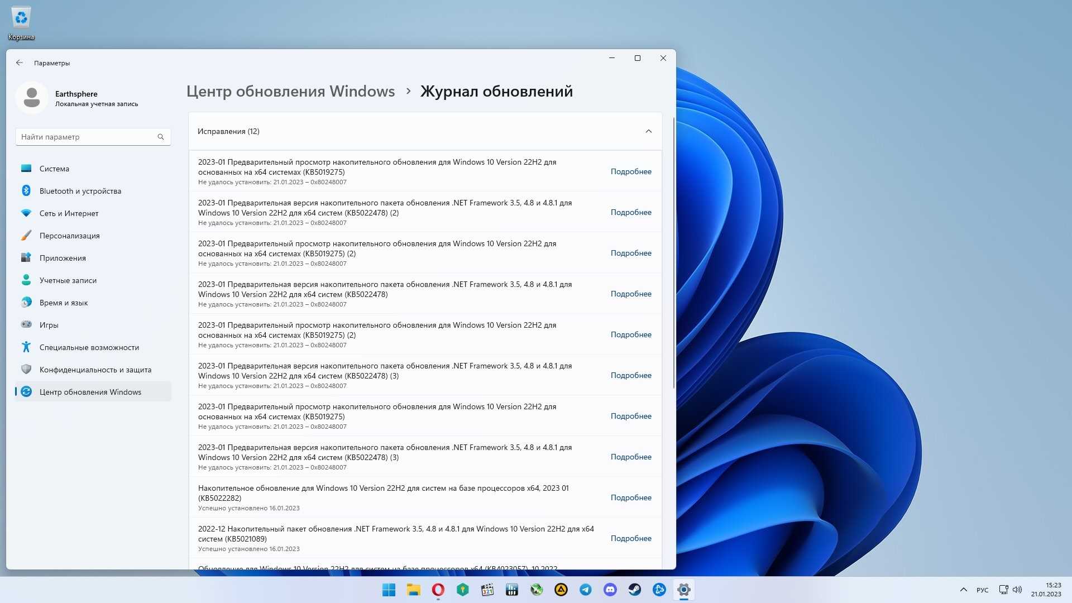Maximize the Параметры window
The image size is (1072, 603).
637,58
